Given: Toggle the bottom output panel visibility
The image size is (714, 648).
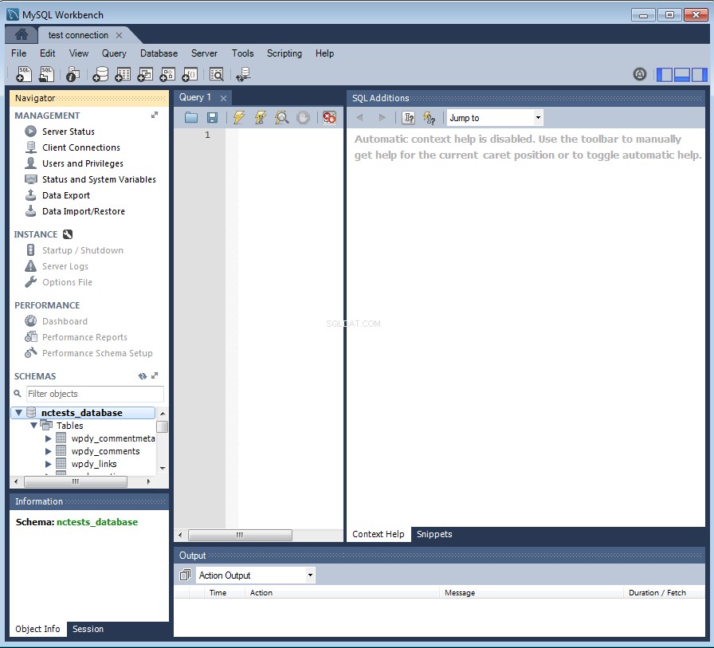Looking at the screenshot, I should click(681, 74).
